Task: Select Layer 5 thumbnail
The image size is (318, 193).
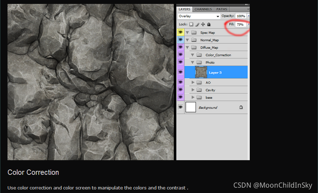Action: click(x=201, y=72)
